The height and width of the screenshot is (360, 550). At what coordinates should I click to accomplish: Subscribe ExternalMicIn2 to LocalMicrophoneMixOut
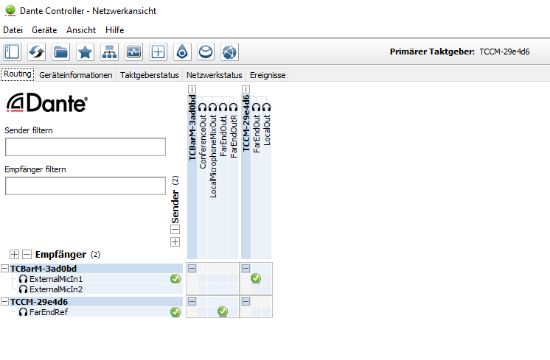pyautogui.click(x=212, y=289)
